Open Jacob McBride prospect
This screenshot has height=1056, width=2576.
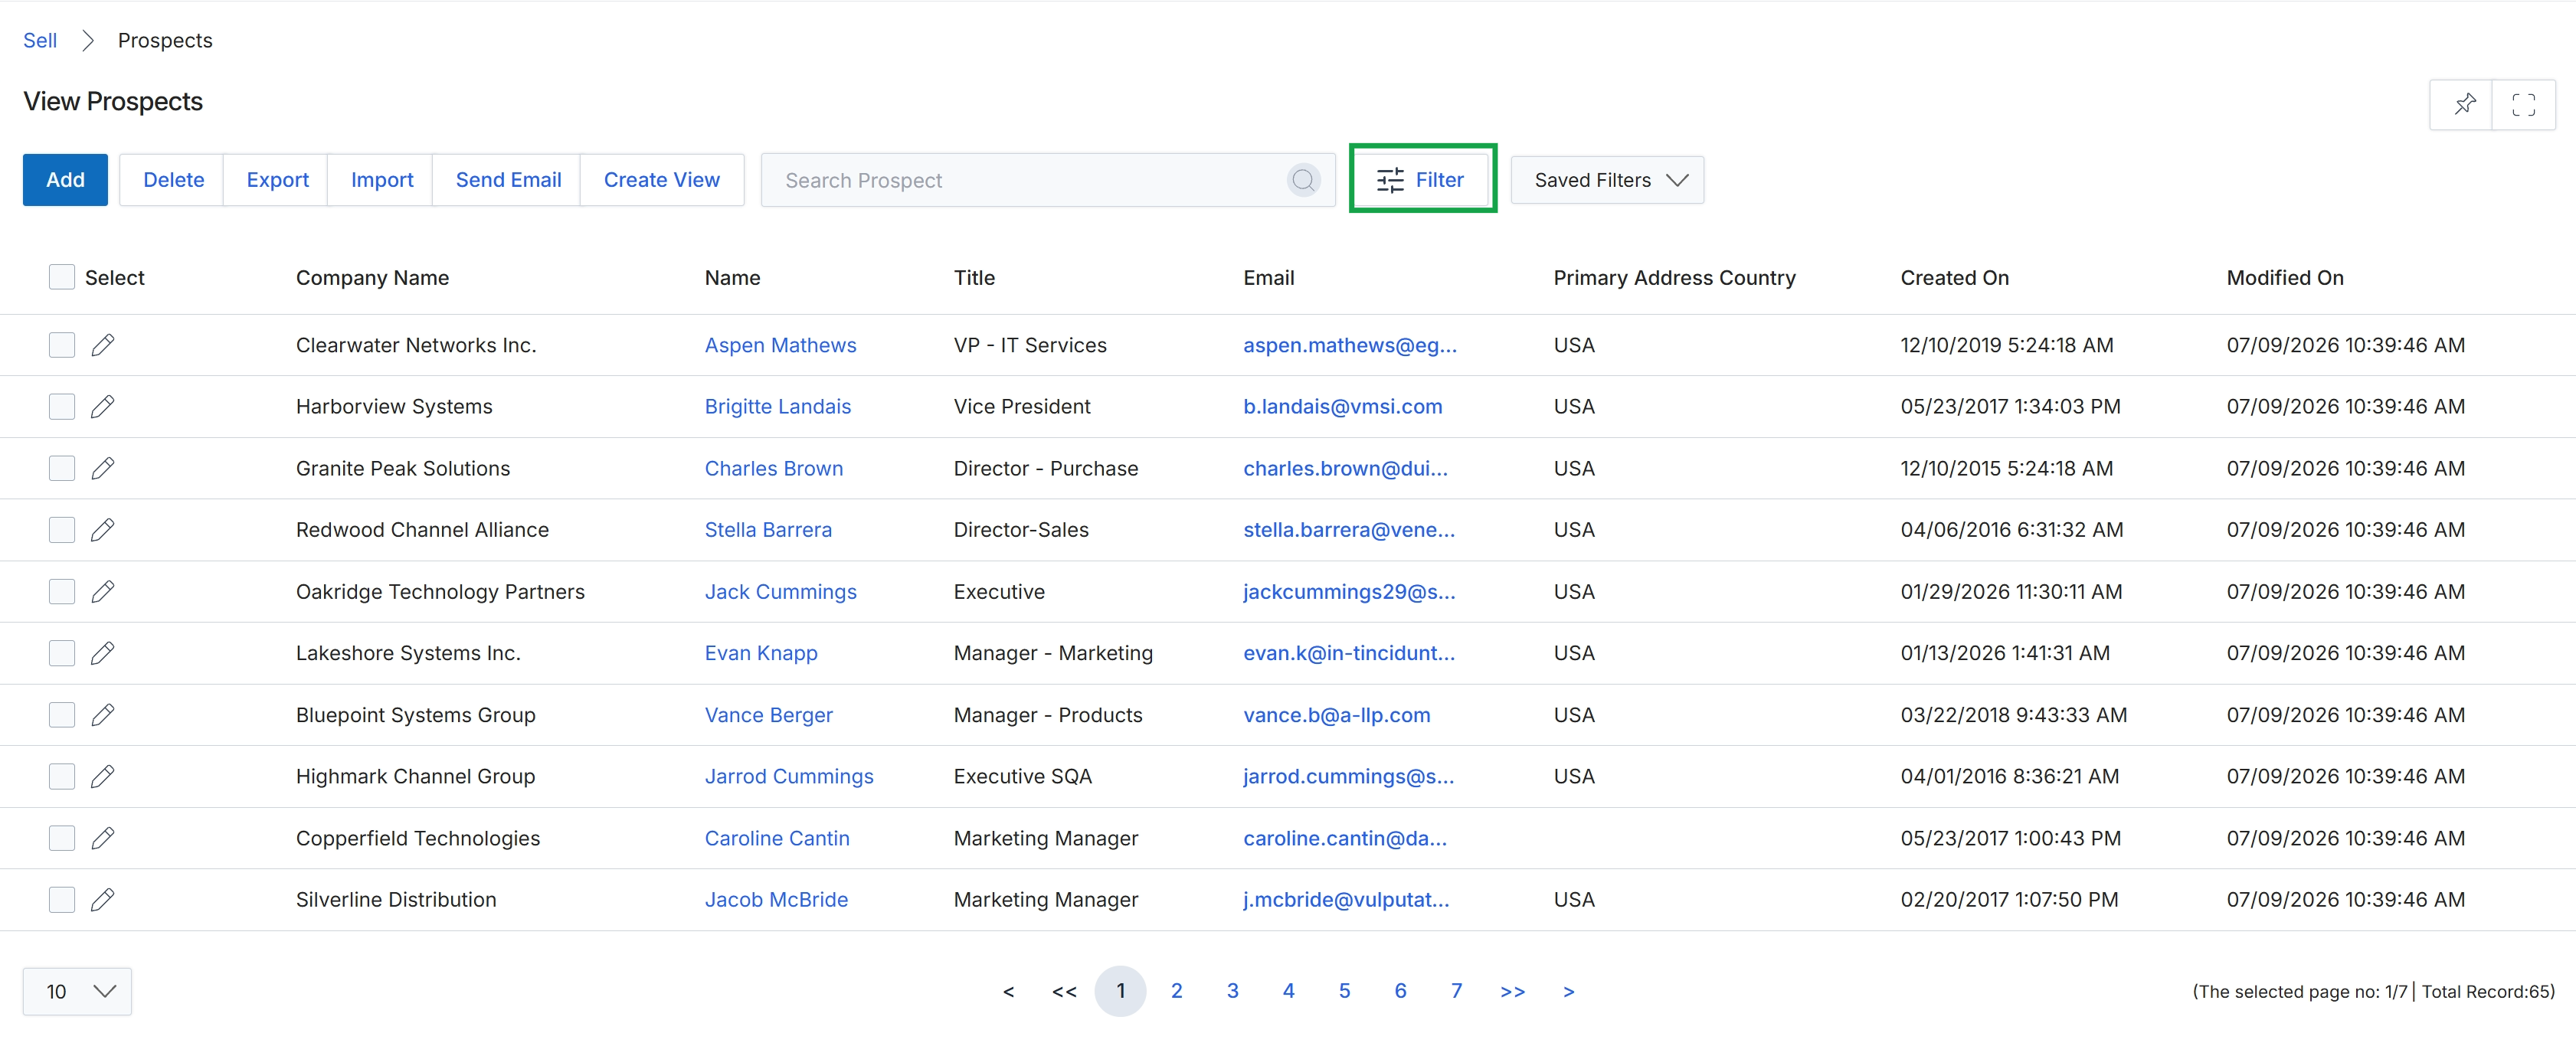tap(775, 900)
